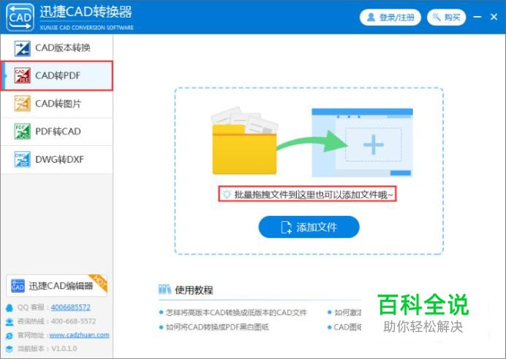Open the PDF转CAD tab
The height and width of the screenshot is (359, 506).
[57, 131]
